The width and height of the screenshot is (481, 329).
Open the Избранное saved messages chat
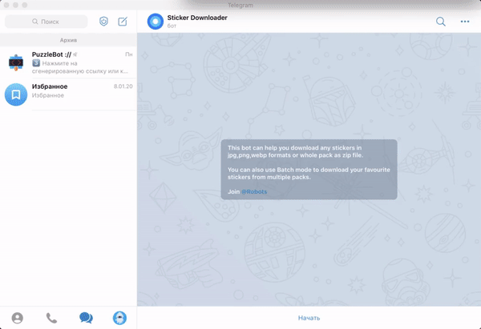68,94
